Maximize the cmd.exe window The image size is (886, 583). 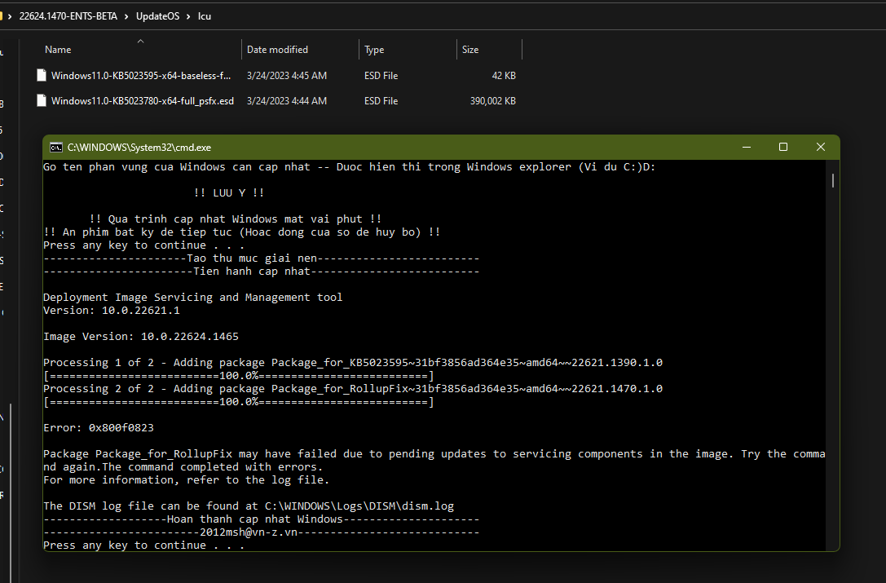coord(783,147)
